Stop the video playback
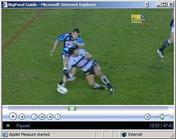 pos(22,117)
